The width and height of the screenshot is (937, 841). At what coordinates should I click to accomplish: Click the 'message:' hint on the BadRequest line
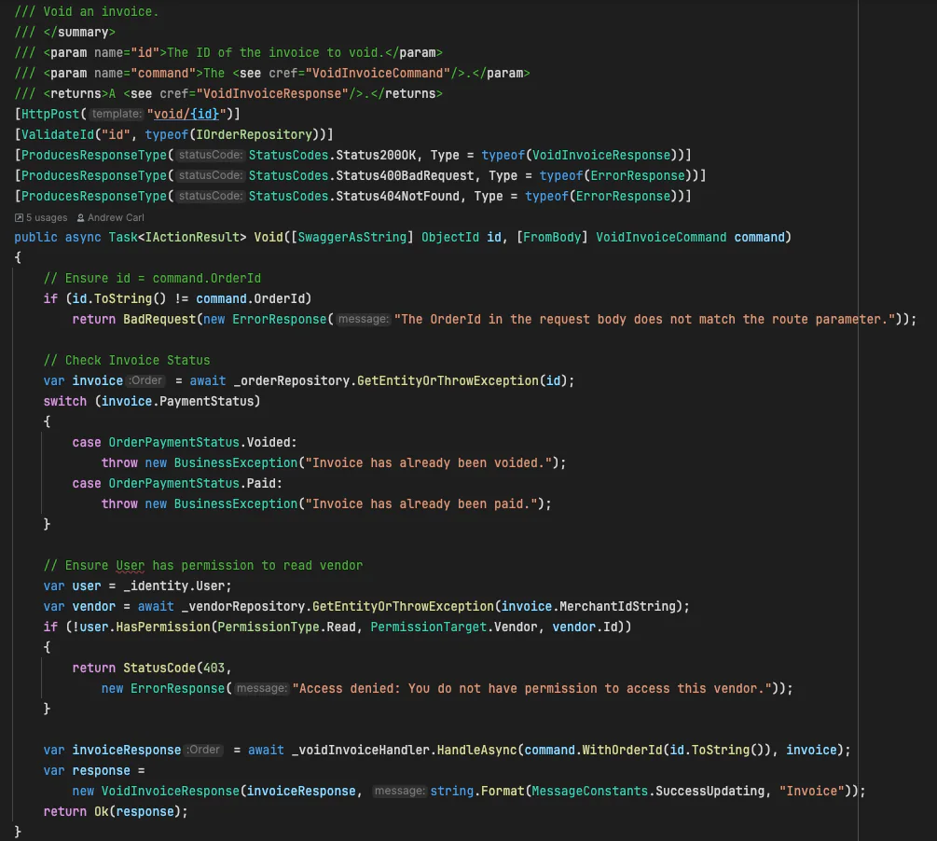(x=363, y=319)
